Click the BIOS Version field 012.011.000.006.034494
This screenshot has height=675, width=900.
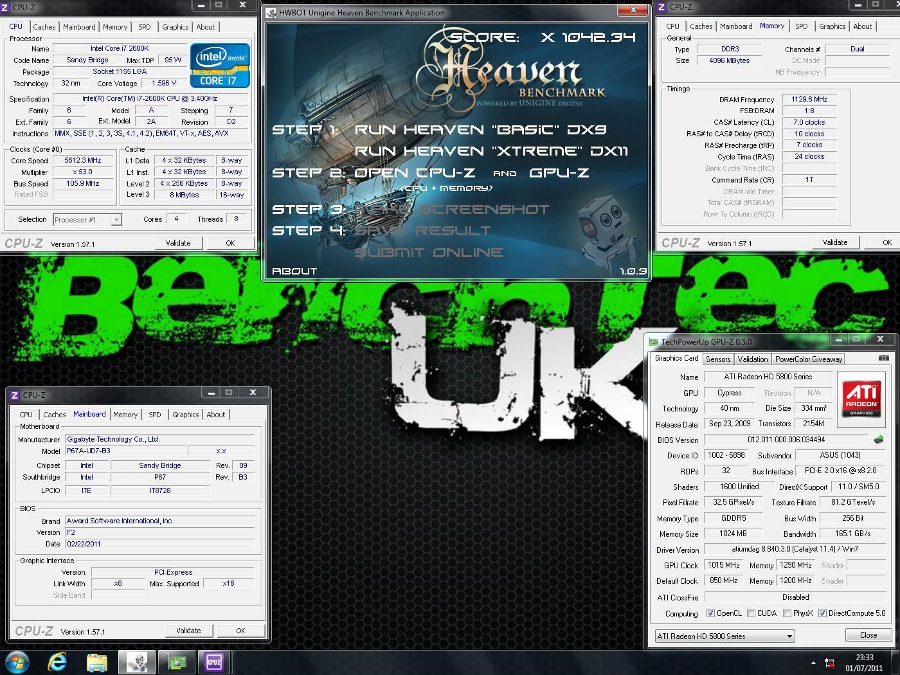(786, 440)
